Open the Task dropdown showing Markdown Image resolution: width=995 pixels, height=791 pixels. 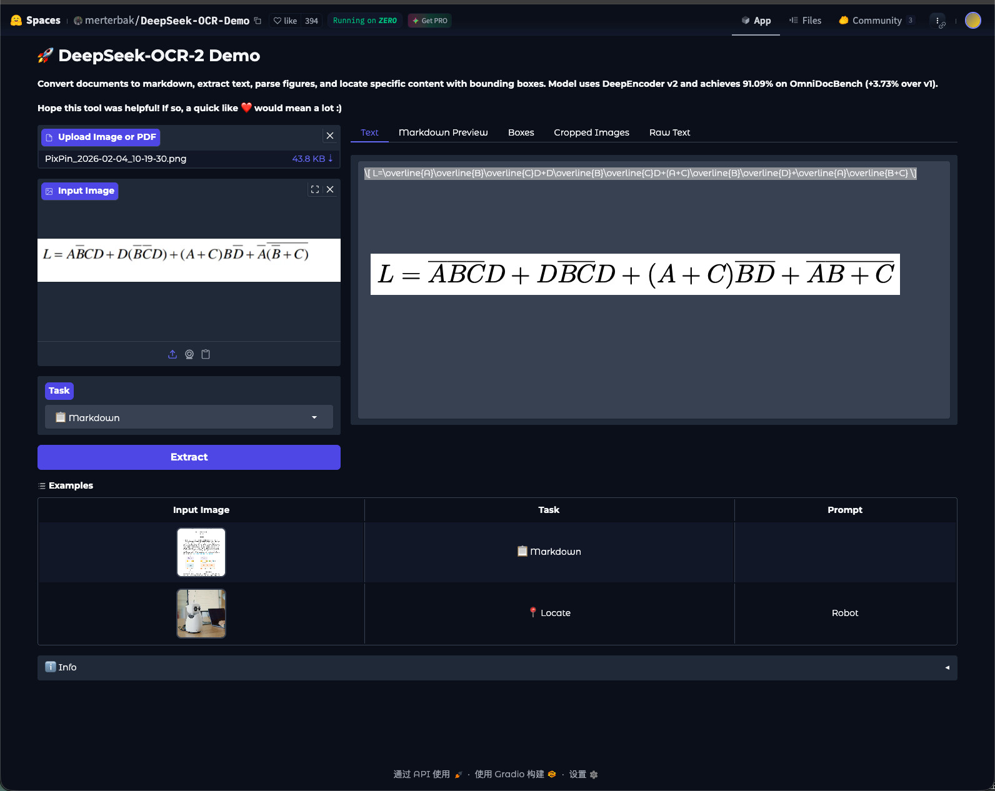pos(189,417)
